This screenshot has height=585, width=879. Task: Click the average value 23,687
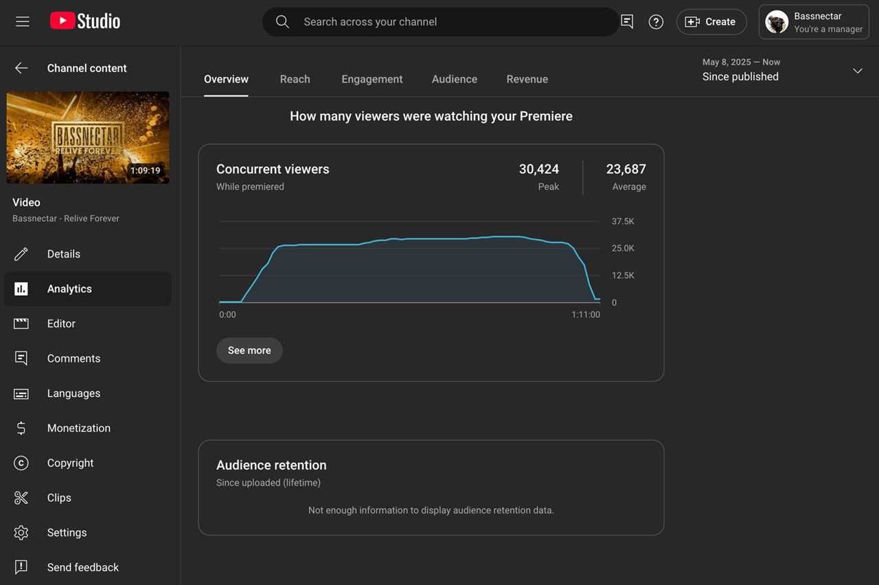tap(626, 169)
